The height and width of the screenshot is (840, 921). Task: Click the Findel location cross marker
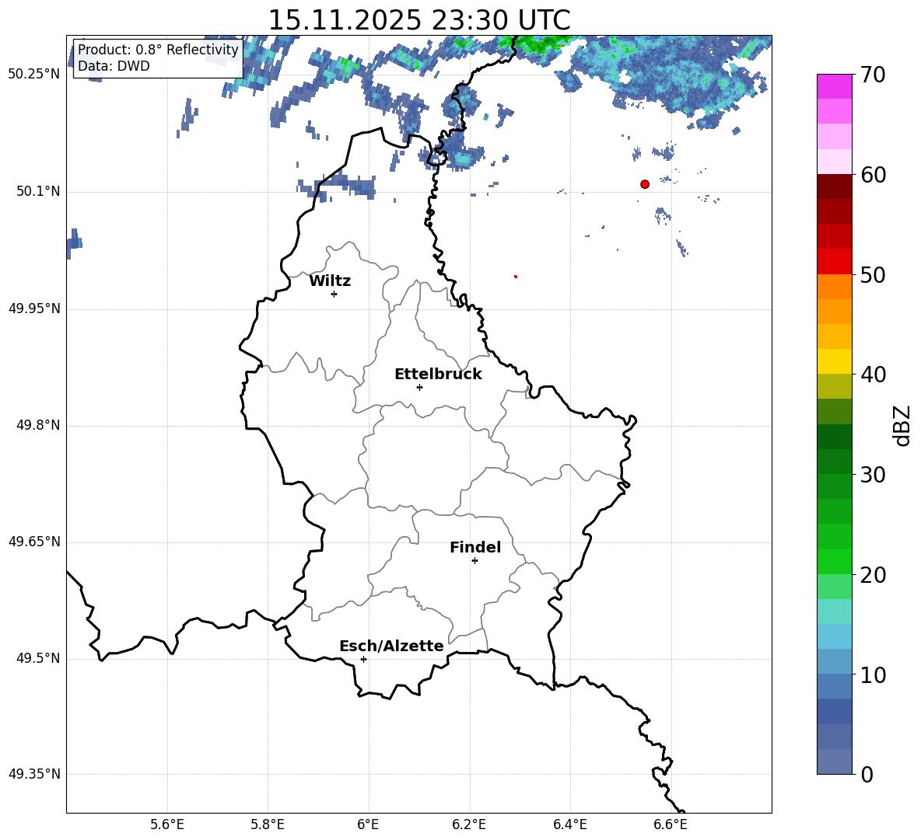click(x=475, y=561)
